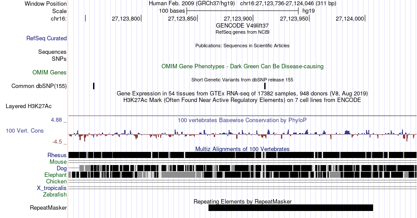
Task: Click the Zebrafish alignment row label
Action: tap(55, 194)
